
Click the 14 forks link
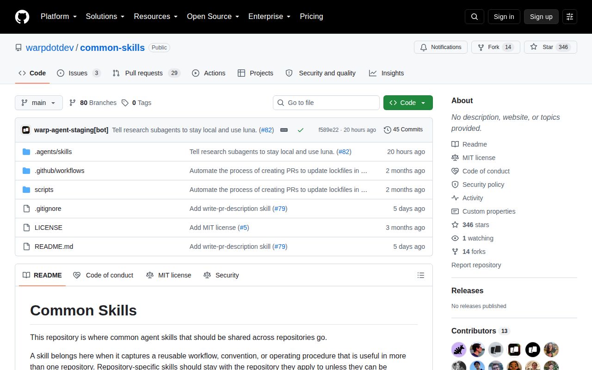coord(469,252)
